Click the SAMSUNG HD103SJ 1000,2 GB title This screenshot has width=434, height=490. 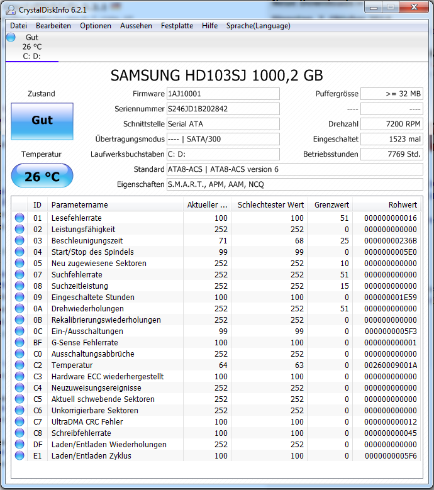(x=217, y=75)
